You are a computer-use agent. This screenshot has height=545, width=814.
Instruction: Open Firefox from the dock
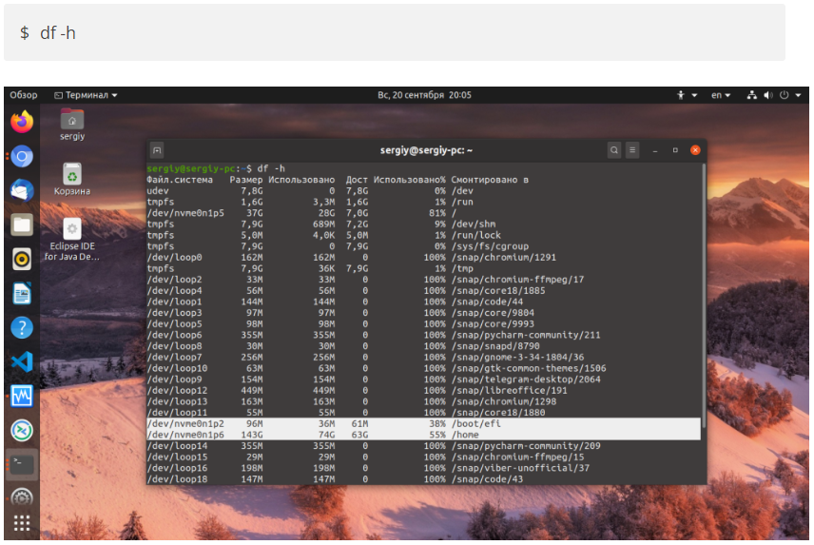tap(22, 122)
